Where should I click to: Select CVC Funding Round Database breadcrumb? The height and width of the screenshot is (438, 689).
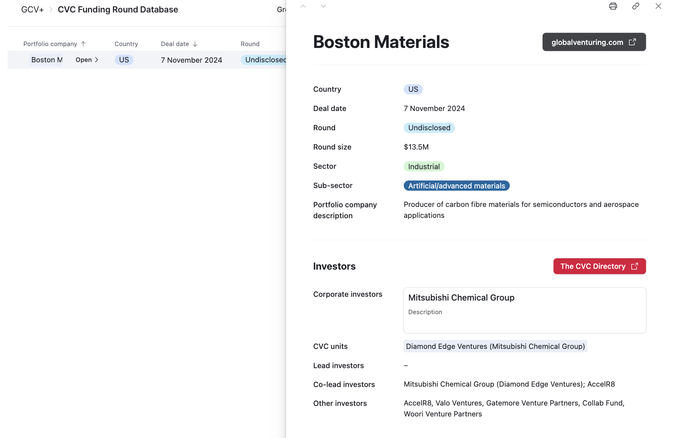click(x=118, y=9)
